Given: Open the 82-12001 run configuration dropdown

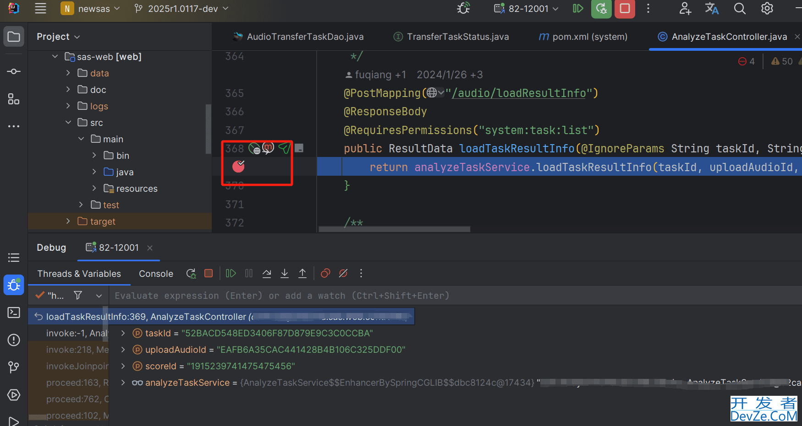Looking at the screenshot, I should click(x=526, y=9).
